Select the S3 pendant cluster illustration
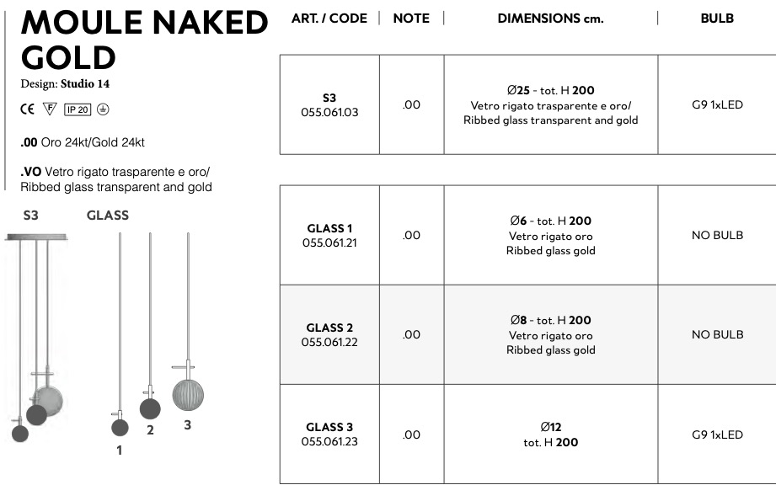 tap(36, 337)
